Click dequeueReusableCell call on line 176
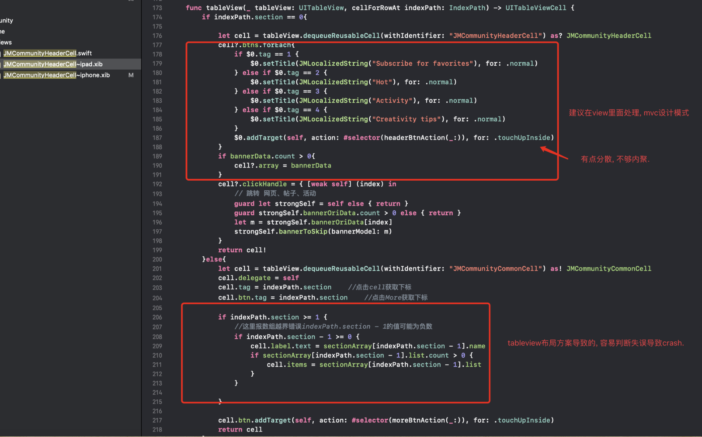 pos(341,36)
